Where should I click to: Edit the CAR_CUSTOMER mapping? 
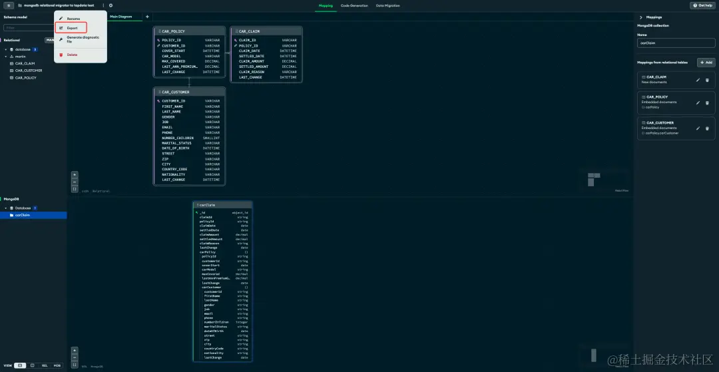[x=698, y=128]
